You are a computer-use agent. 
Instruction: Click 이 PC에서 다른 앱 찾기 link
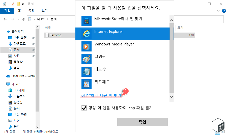point(101,96)
